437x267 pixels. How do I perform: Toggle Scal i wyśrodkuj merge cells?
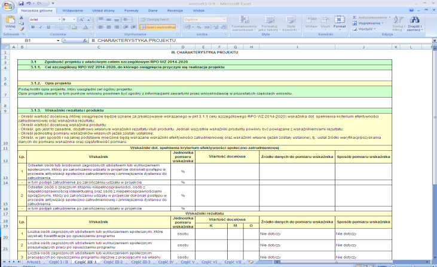tap(158, 27)
